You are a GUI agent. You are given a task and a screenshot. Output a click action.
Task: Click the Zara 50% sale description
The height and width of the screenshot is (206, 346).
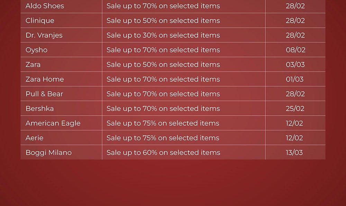(163, 64)
